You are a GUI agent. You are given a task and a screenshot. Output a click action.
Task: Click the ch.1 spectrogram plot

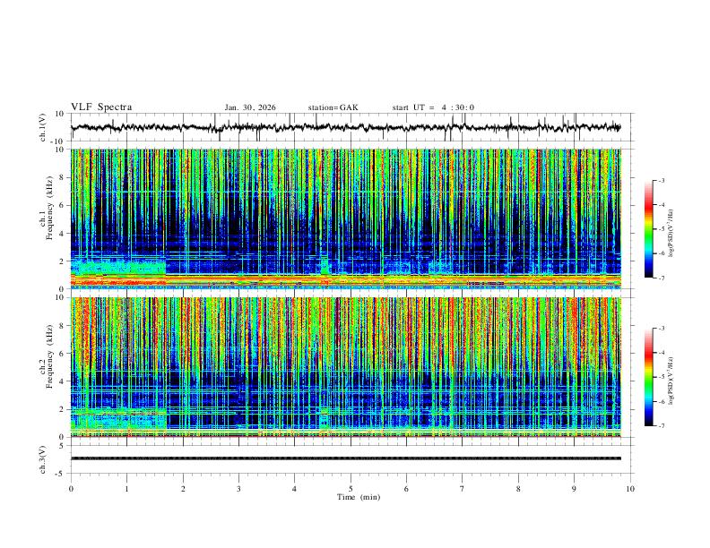point(345,218)
